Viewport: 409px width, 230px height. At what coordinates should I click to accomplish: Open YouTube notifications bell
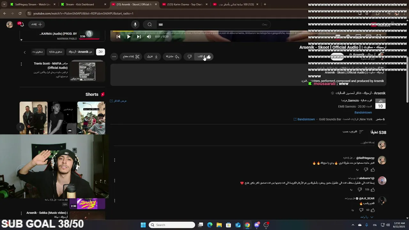click(21, 24)
